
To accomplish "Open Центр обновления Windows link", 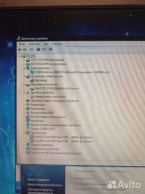I will (x=45, y=185).
